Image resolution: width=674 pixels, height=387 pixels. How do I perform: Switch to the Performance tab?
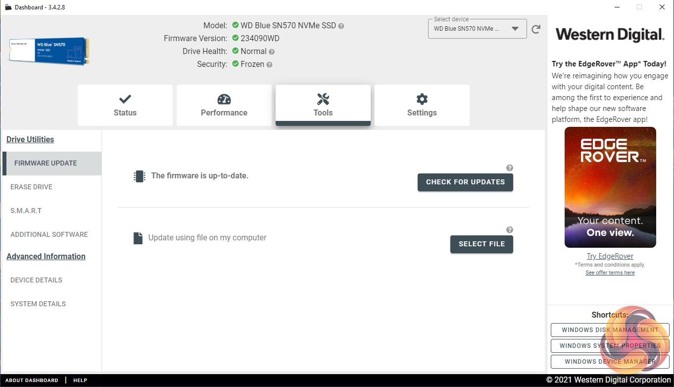pyautogui.click(x=224, y=105)
